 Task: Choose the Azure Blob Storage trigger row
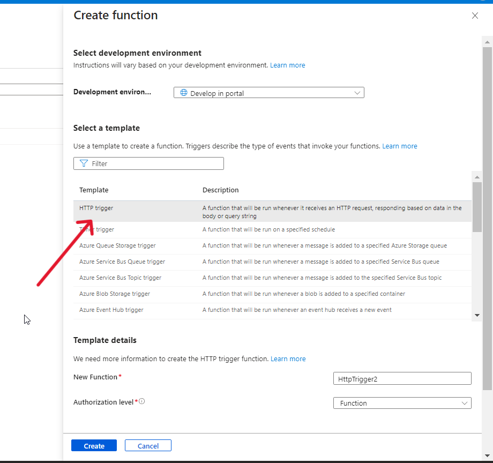[115, 294]
